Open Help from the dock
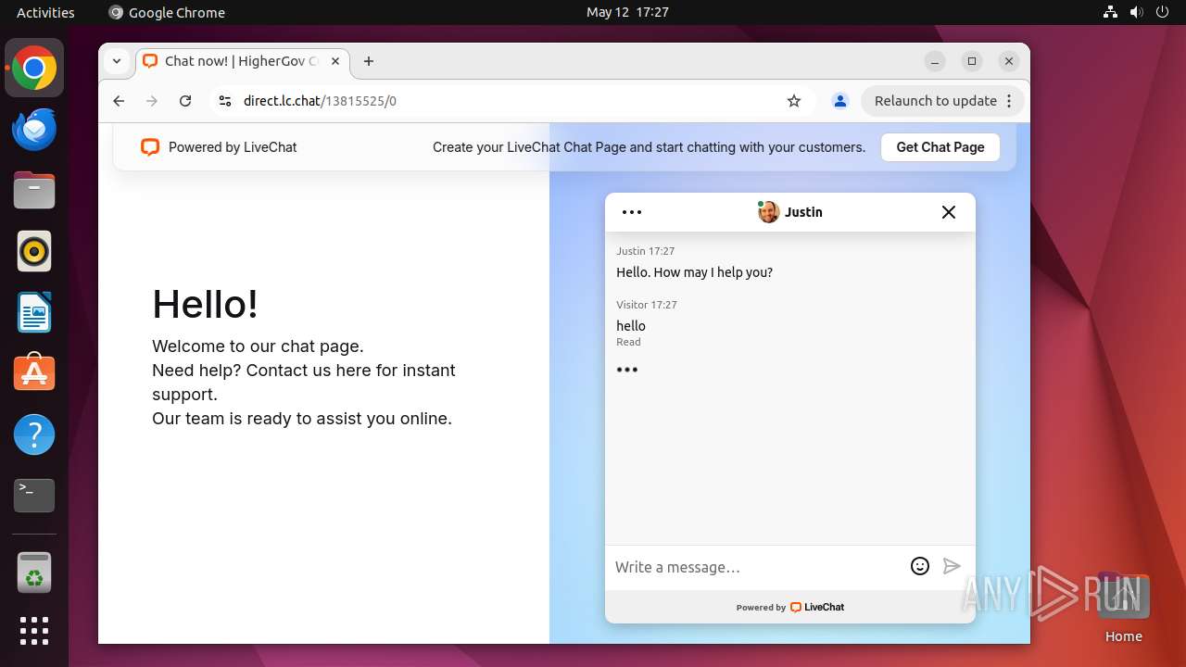Screen dimensions: 1186x667 coord(34,434)
